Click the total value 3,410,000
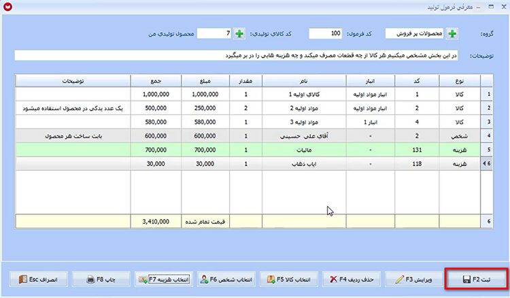 click(x=156, y=222)
